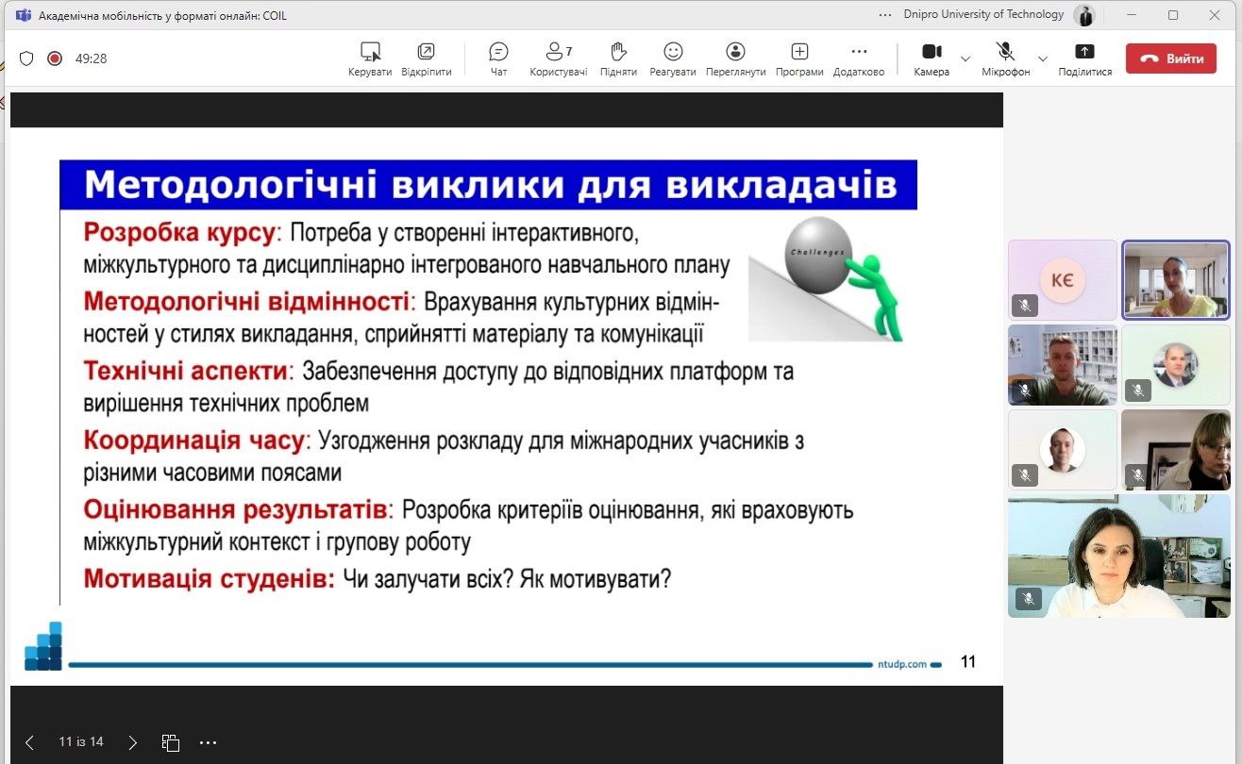1242x764 pixels.
Task: Expand the camera options dropdown arrow
Action: (x=965, y=58)
